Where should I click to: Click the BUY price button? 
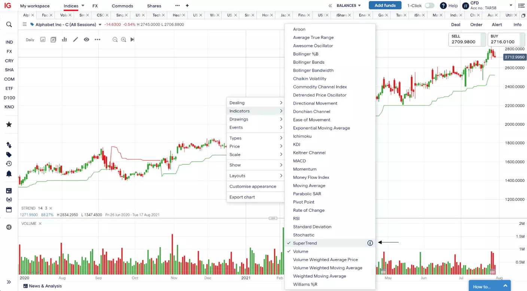click(x=503, y=39)
